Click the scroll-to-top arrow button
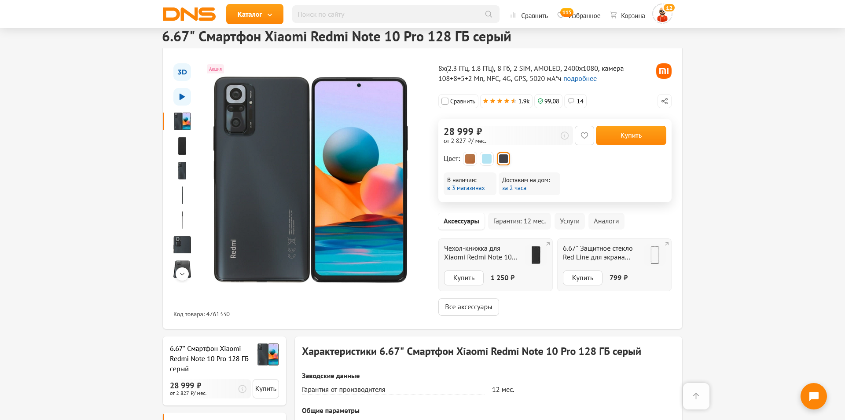This screenshot has width=845, height=420. tap(696, 396)
